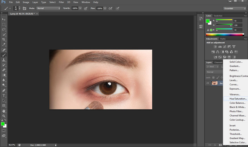This screenshot has height=147, width=248.
Task: Click the Background layer thumbnail
Action: click(215, 83)
